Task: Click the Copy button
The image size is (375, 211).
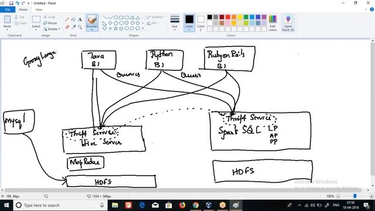Action: click(x=21, y=23)
